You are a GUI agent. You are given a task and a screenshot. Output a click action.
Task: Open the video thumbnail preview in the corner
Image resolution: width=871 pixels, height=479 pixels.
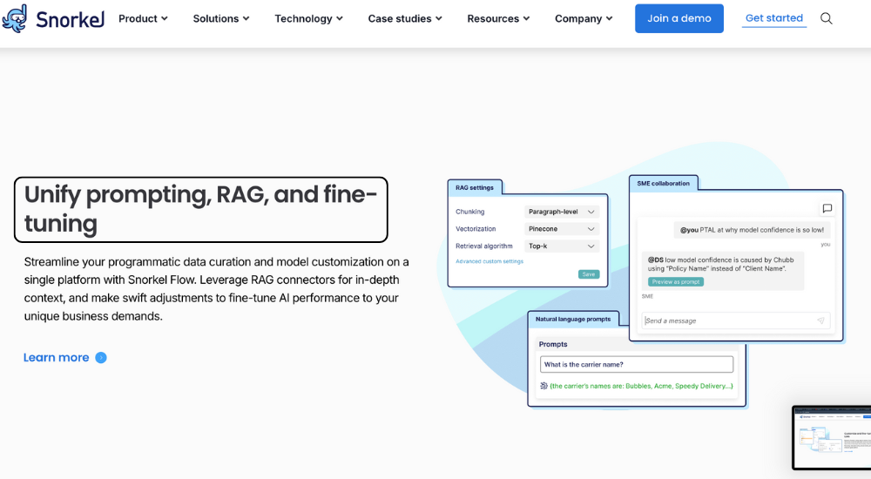click(x=832, y=438)
